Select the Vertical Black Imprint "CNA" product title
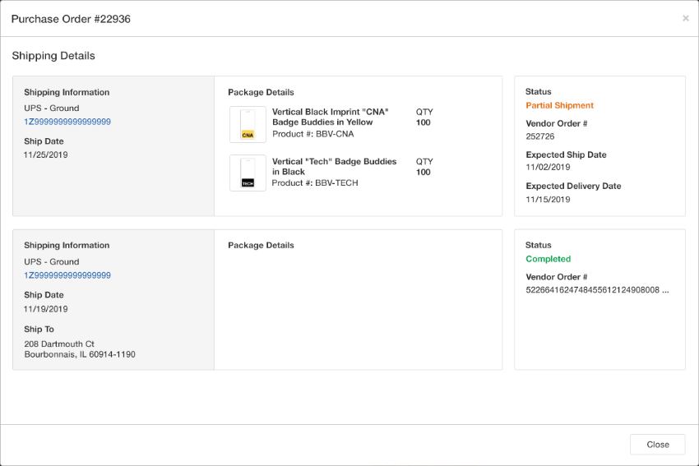The width and height of the screenshot is (699, 466). pyautogui.click(x=331, y=117)
